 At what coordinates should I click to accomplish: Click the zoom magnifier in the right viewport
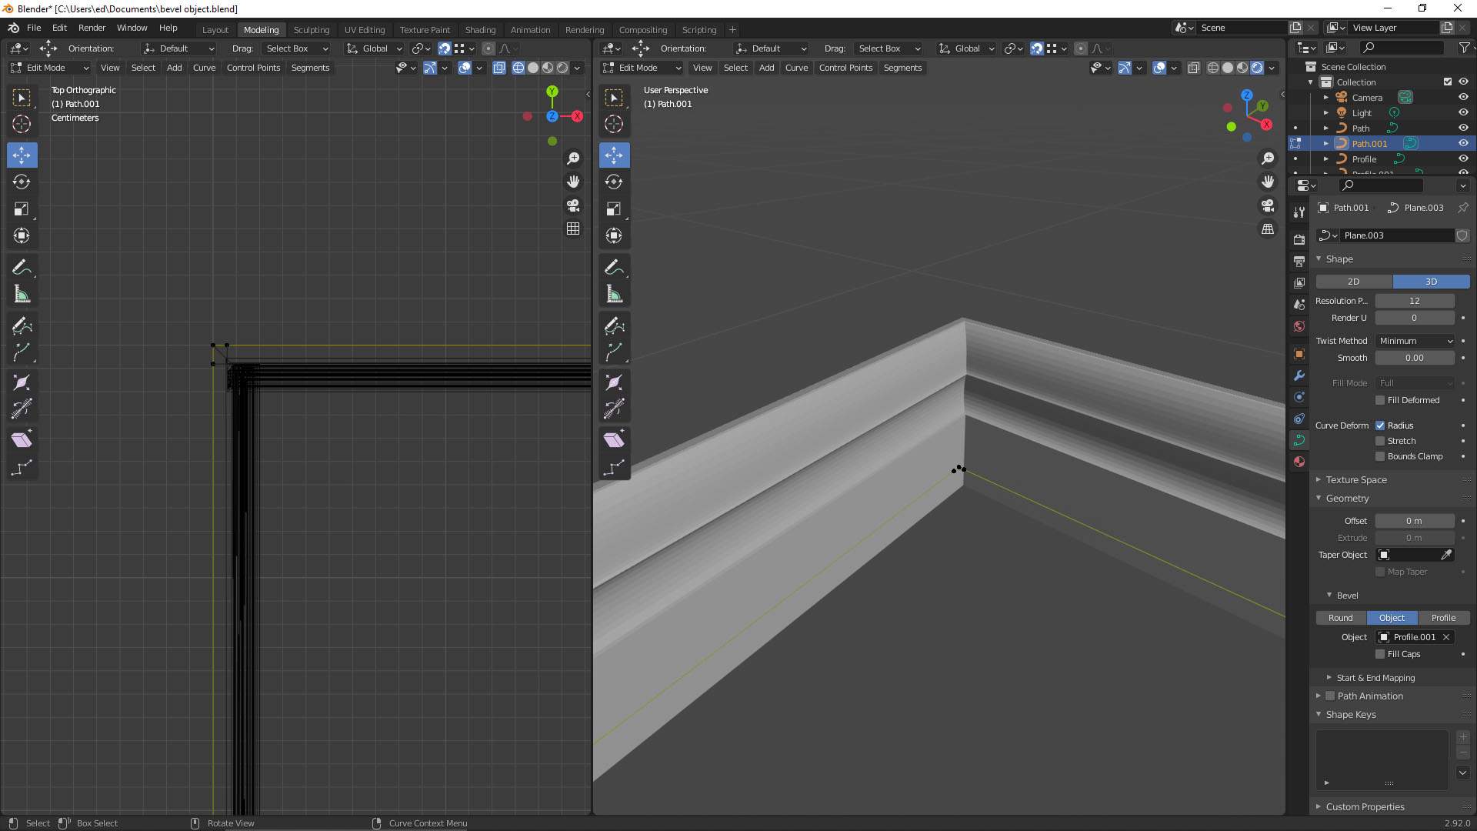(1268, 158)
